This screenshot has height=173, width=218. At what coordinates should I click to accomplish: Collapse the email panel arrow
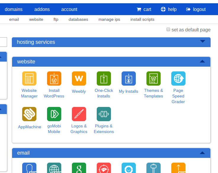[x=202, y=153]
